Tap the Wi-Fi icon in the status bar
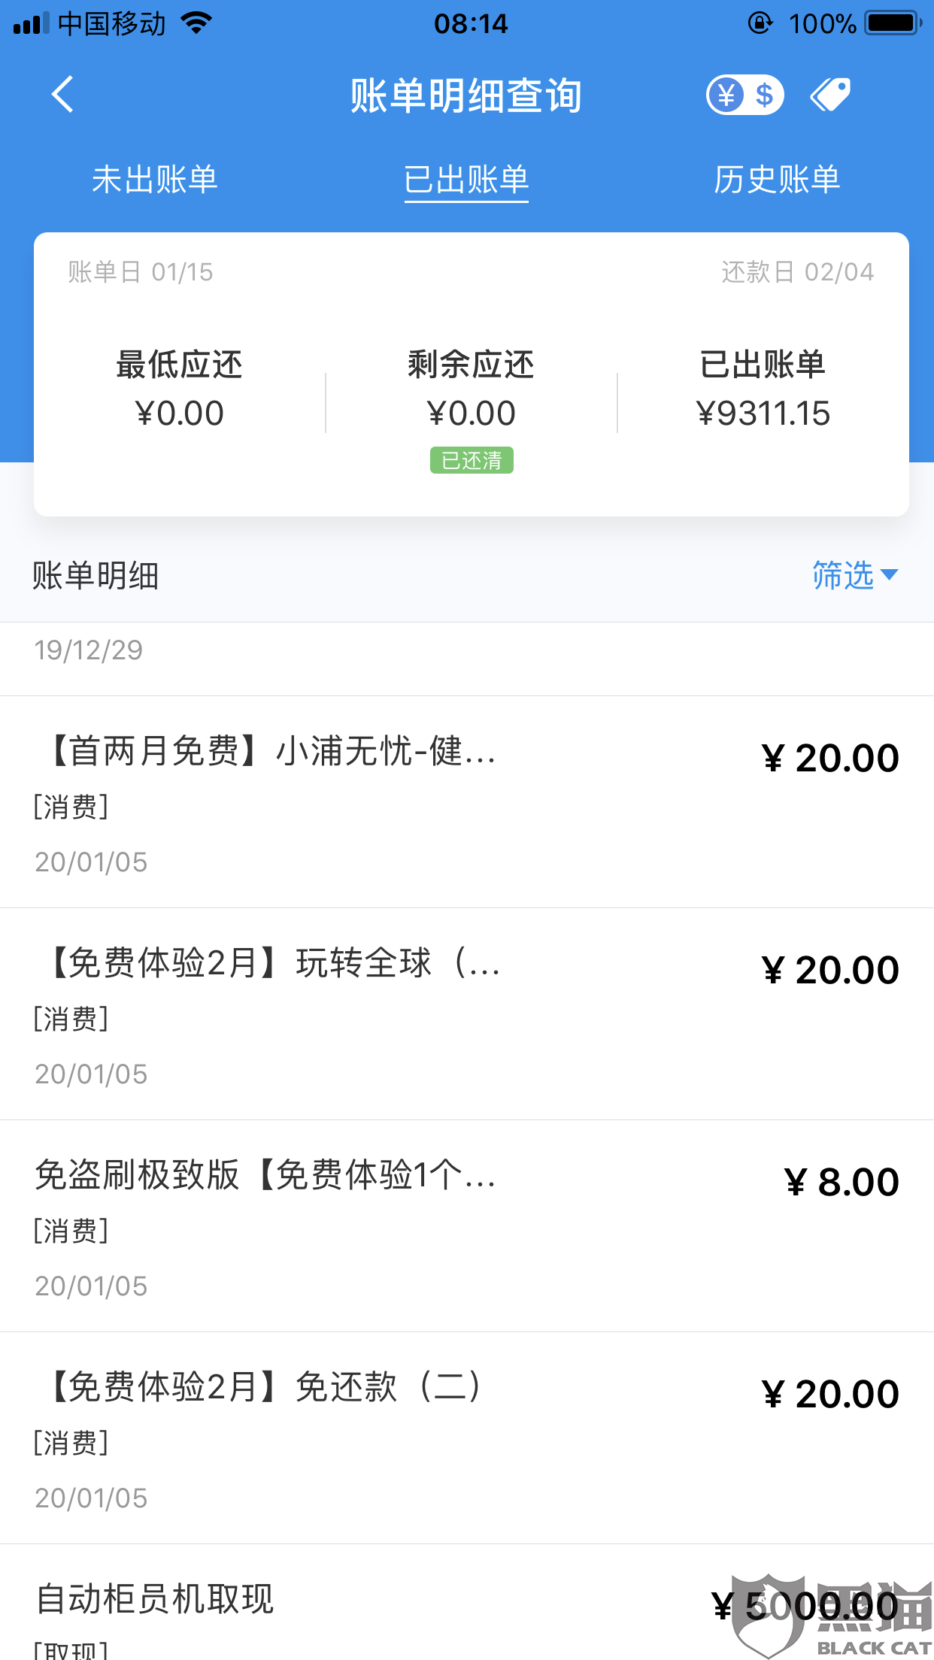Viewport: 934px width, 1660px height. 196,23
